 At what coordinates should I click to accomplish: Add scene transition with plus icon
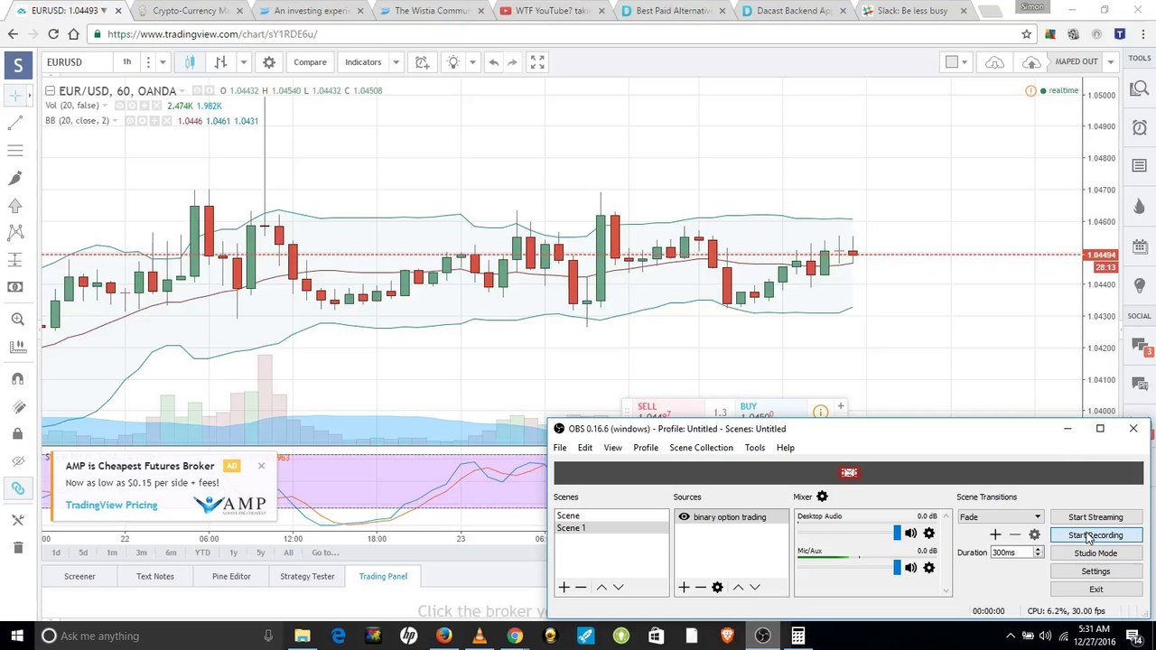click(x=995, y=535)
